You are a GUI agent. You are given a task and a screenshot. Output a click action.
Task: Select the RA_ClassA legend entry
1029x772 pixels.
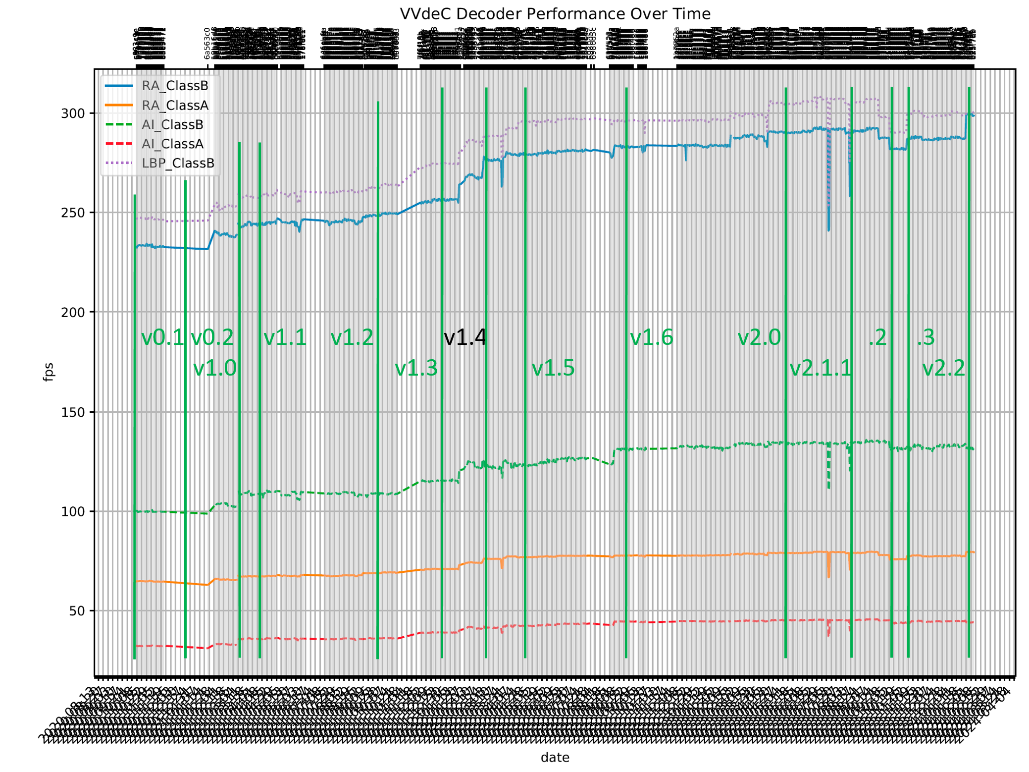tap(156, 105)
